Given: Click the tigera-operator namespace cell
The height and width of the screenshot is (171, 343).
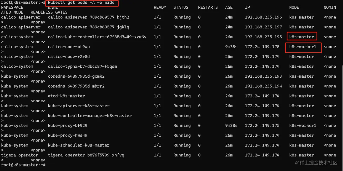Looking at the screenshot, I should tap(19, 155).
